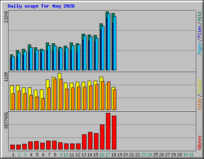Screen dimensions: 204x159
Task: Click day 28 on the x-axis
Action: click(x=173, y=155)
